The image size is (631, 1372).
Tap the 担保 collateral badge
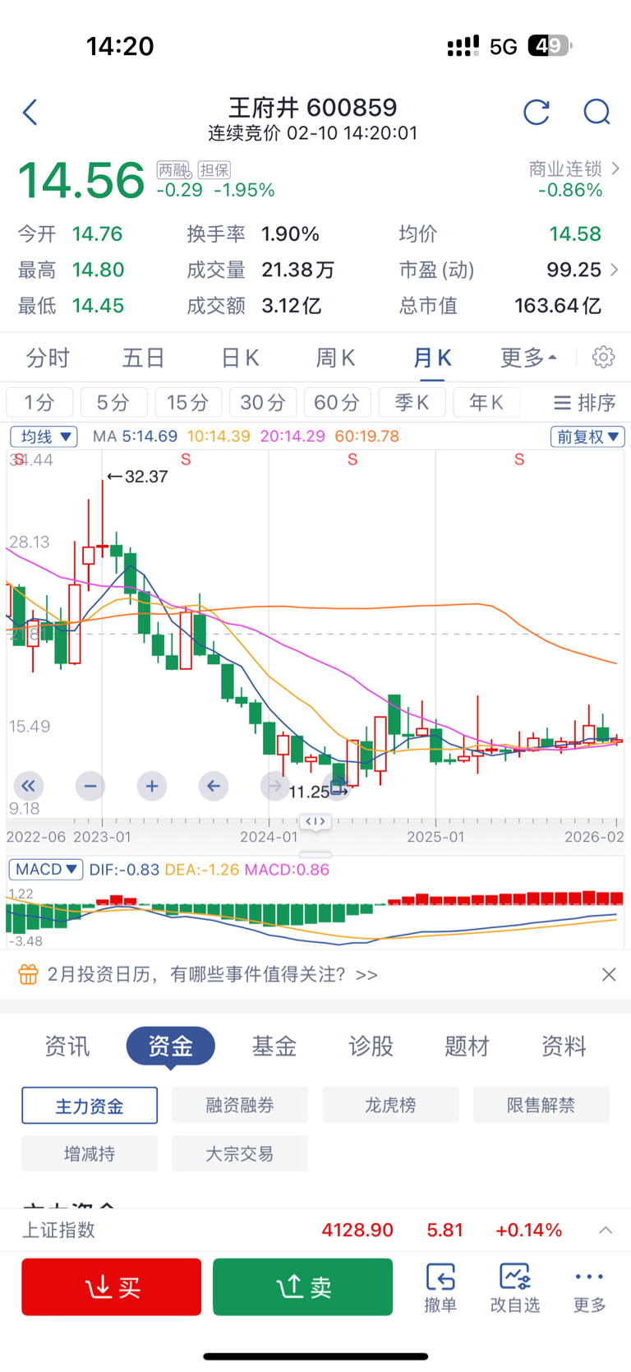[x=214, y=170]
